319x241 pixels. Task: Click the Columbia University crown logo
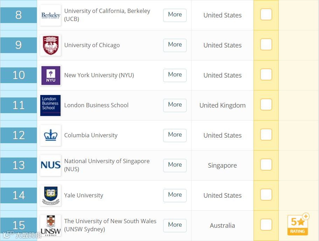(x=50, y=136)
